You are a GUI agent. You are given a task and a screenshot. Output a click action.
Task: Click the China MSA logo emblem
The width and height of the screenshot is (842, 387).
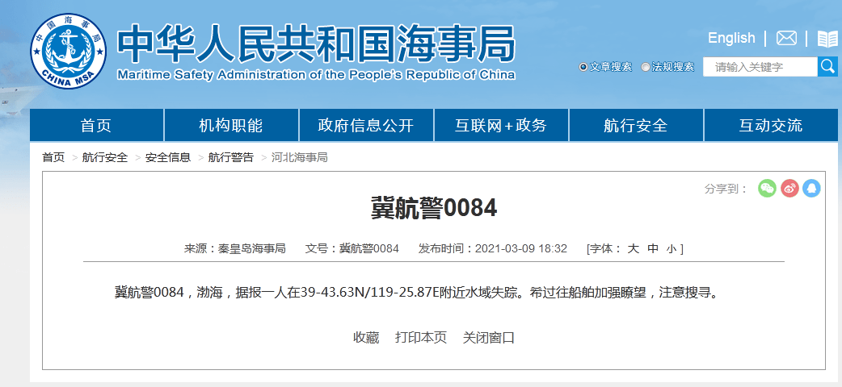[x=69, y=51]
